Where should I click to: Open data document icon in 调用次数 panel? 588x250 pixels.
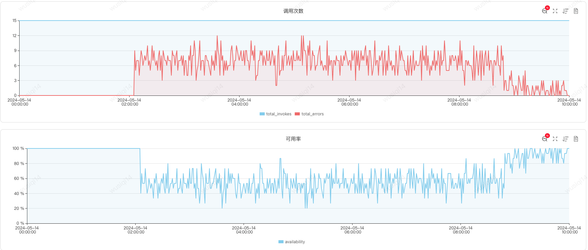point(576,11)
